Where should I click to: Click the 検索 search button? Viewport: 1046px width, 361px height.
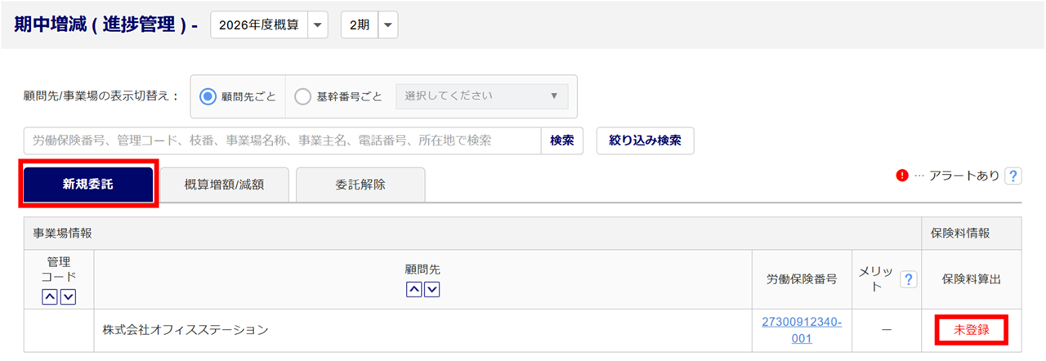pos(561,140)
